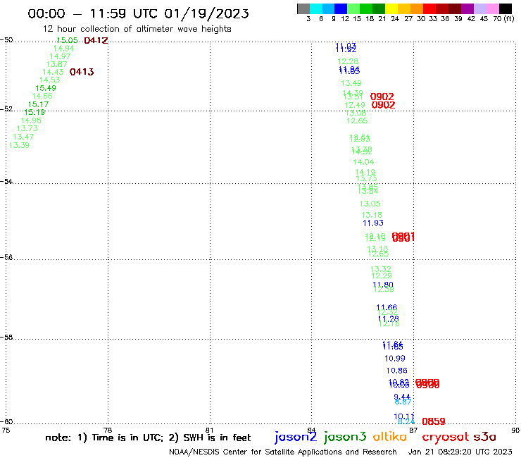Image resolution: width=521 pixels, height=458 pixels.
Task: Click the 0413 time label
Action: click(x=82, y=72)
